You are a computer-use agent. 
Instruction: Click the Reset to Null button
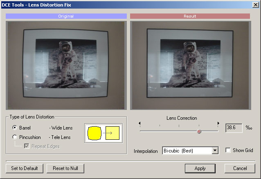tap(65, 168)
